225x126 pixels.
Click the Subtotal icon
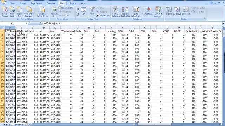tap(186, 11)
